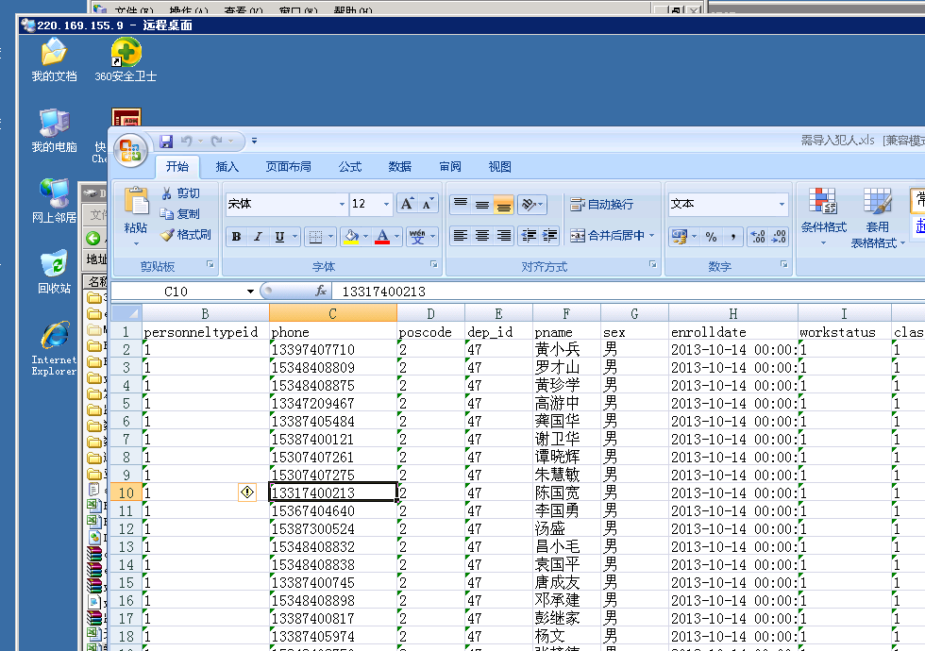This screenshot has width=925, height=651.
Task: Decrease decimal places
Action: tap(778, 237)
